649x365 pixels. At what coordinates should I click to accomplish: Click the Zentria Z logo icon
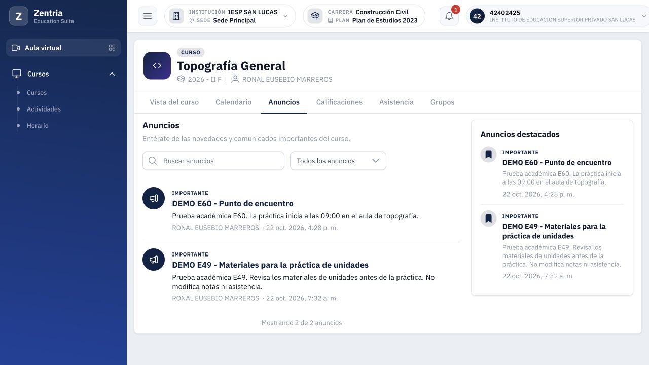click(19, 16)
